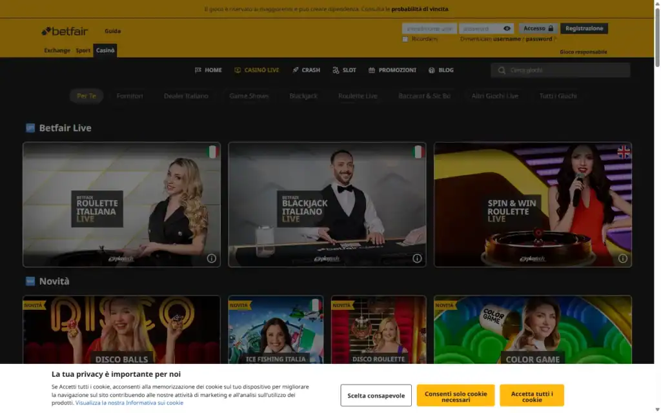The height and width of the screenshot is (413, 661).
Task: Open the Informativa sui cookie link
Action: (129, 403)
